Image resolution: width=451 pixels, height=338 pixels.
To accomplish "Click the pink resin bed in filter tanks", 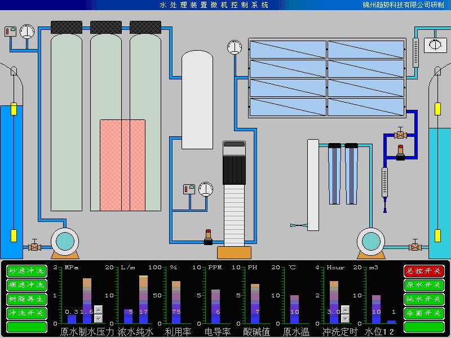I will pyautogui.click(x=122, y=164).
